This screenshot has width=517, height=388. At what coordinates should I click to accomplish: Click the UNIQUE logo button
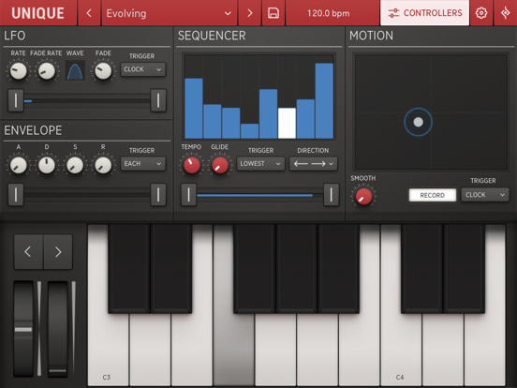37,13
